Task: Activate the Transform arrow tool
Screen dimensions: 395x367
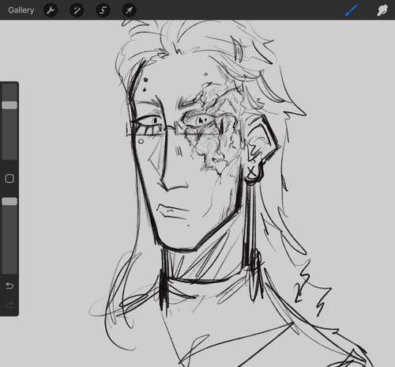Action: coord(130,10)
